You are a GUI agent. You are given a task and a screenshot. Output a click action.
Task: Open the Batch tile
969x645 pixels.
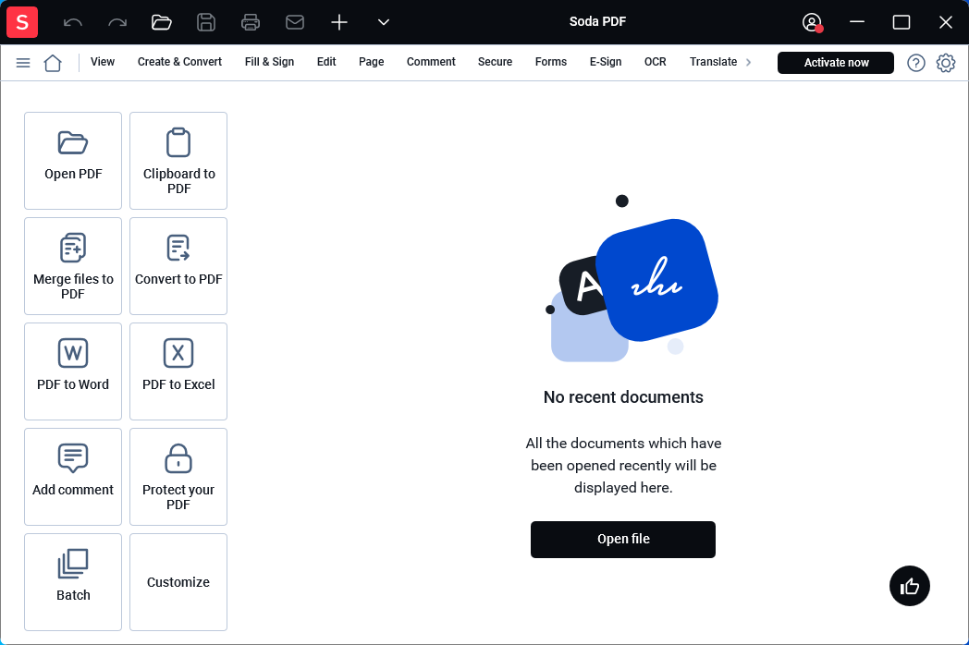click(73, 582)
